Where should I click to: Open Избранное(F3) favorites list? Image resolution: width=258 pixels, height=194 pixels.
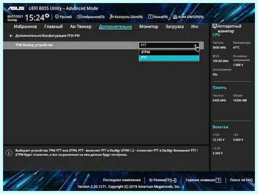[91, 17]
